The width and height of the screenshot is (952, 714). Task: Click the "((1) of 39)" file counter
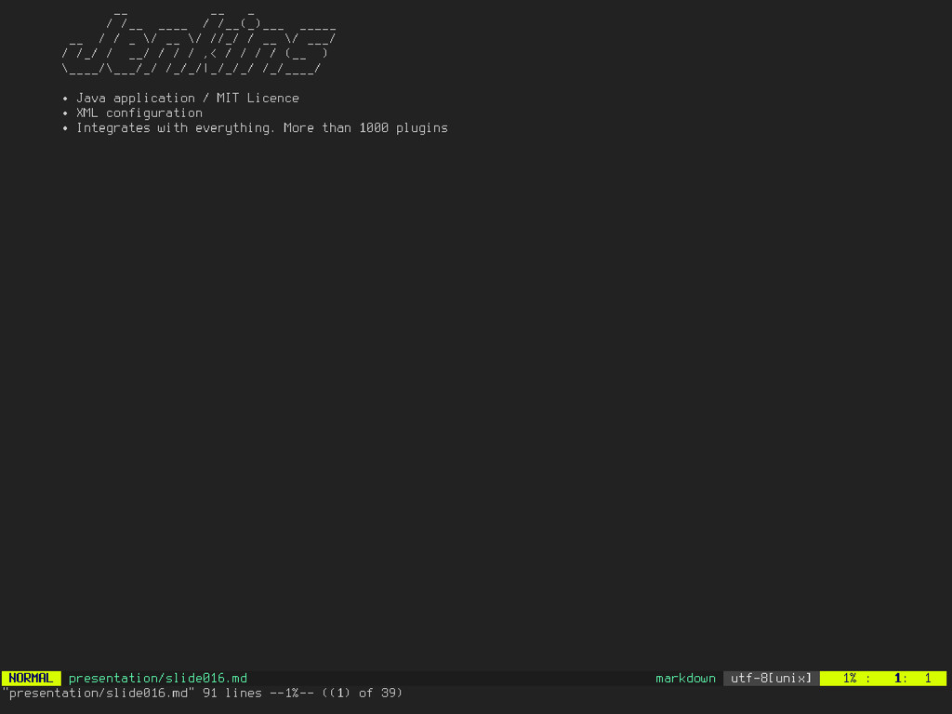coord(363,694)
